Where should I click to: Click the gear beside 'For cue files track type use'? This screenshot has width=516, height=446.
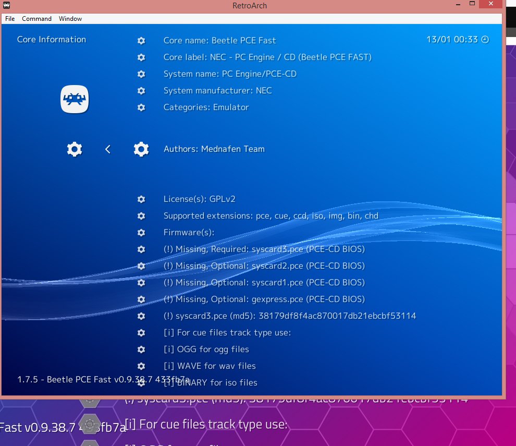pyautogui.click(x=141, y=333)
